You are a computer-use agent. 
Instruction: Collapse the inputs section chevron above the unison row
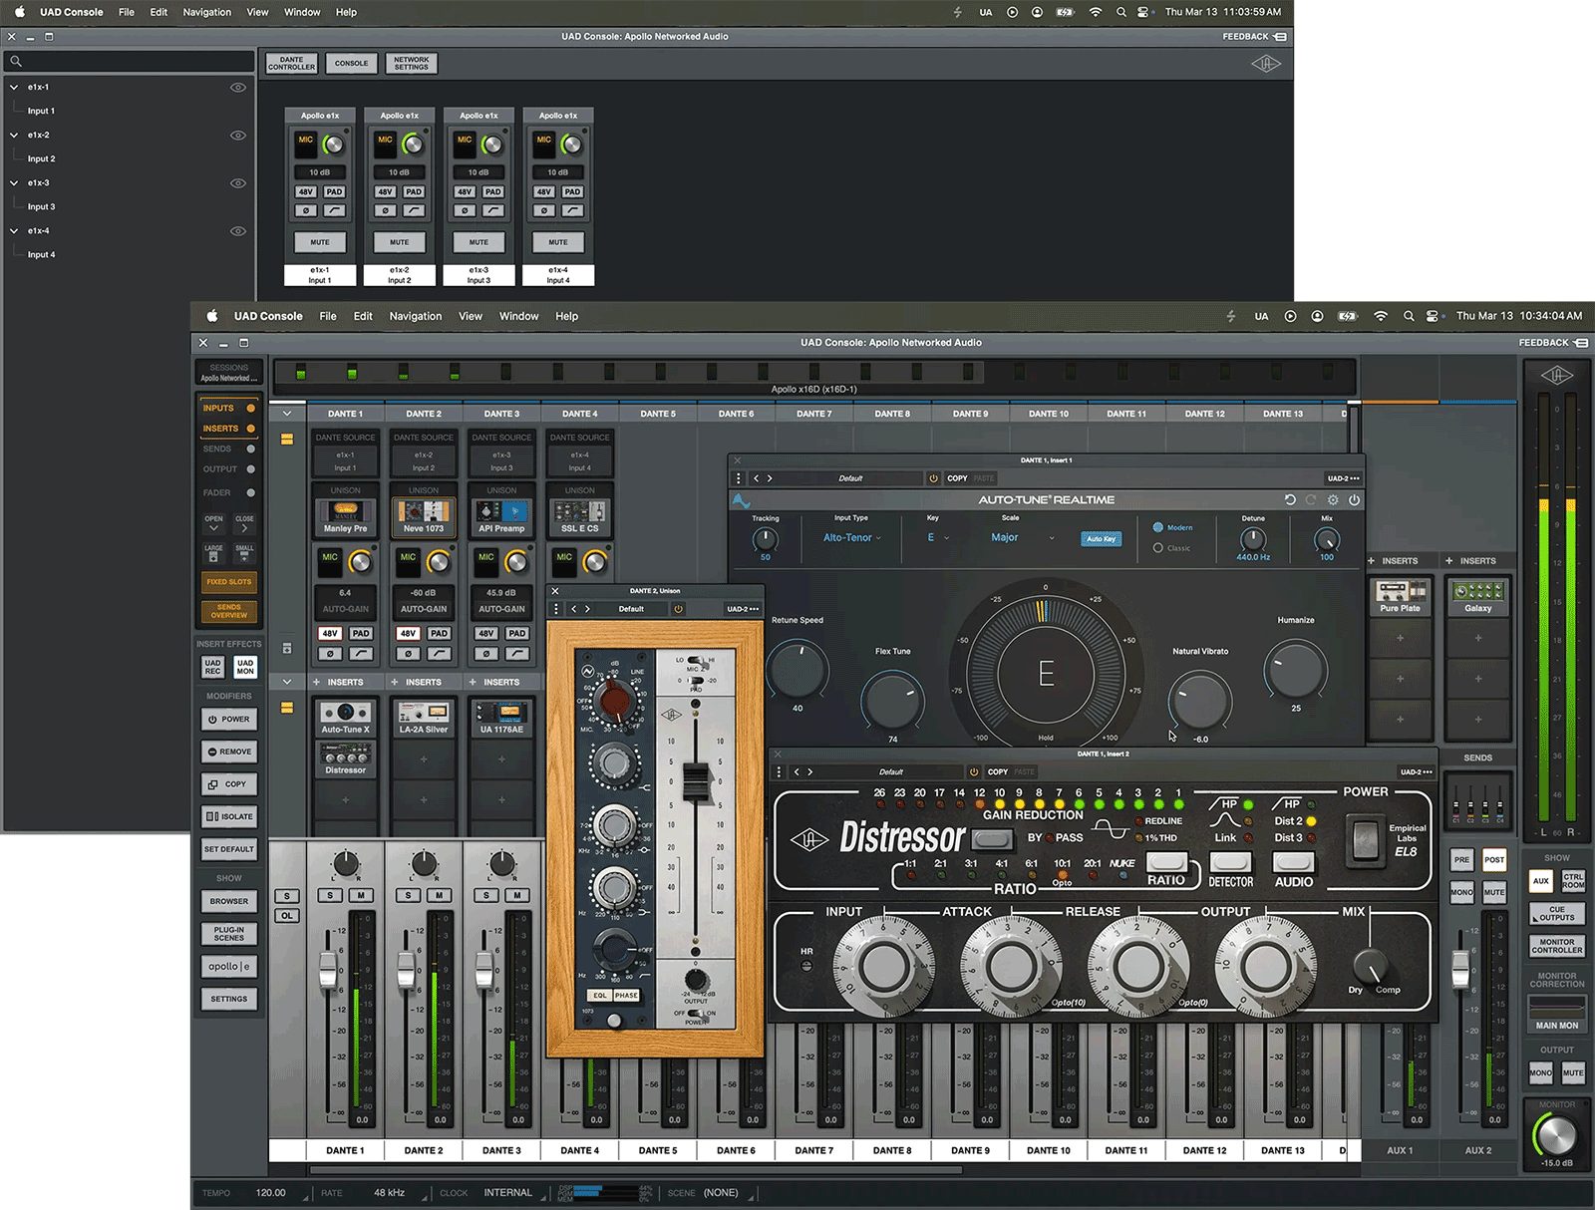coord(287,414)
